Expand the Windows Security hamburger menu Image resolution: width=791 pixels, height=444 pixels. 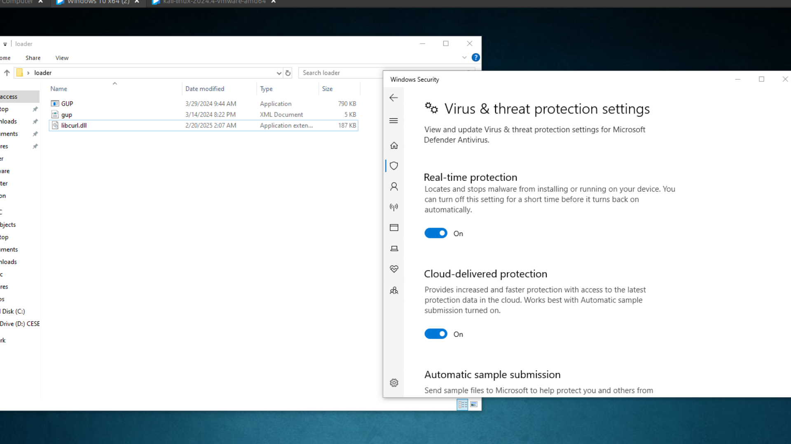coord(393,120)
